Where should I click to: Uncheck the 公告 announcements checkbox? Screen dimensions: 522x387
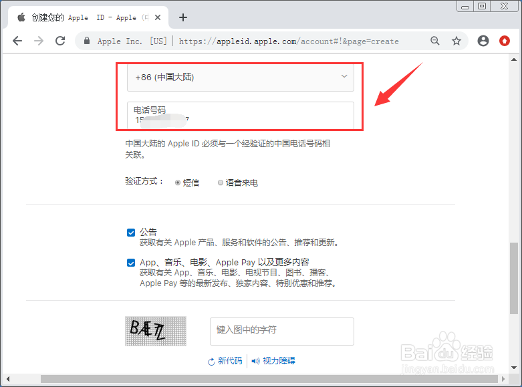tap(131, 233)
